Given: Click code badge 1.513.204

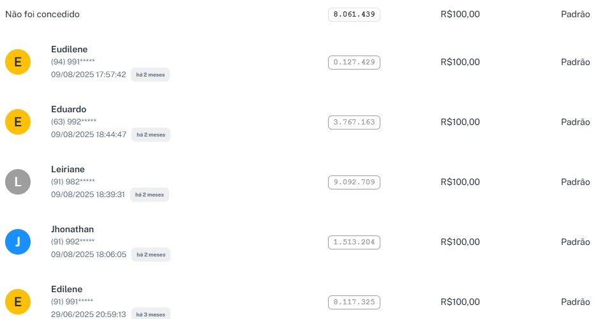Looking at the screenshot, I should (354, 242).
